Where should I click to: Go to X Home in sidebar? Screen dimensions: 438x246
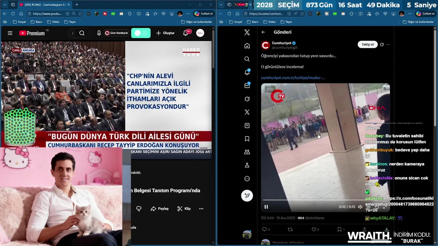point(247,46)
